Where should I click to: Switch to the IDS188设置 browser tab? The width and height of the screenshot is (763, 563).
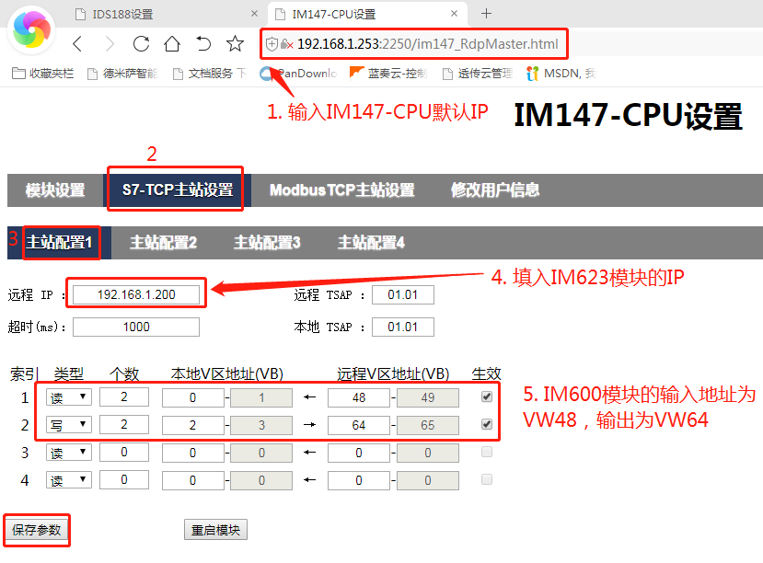[167, 14]
